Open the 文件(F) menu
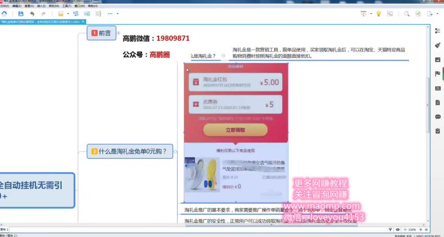This screenshot has width=444, height=237. [5, 6]
